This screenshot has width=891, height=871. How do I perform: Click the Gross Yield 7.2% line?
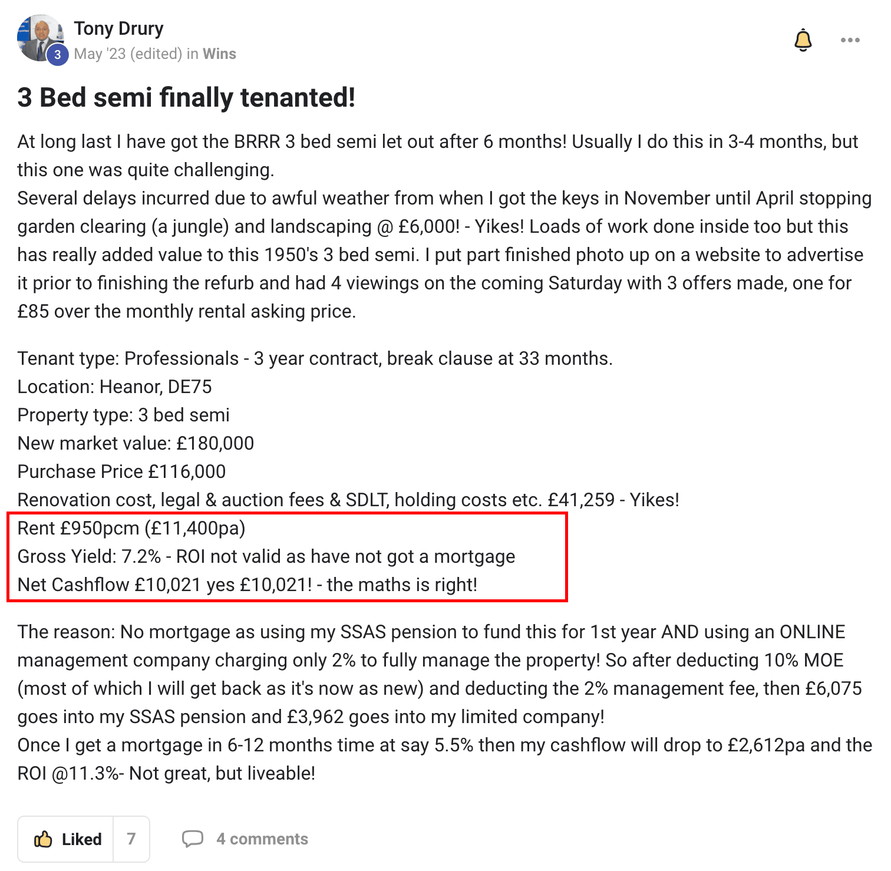[x=266, y=556]
